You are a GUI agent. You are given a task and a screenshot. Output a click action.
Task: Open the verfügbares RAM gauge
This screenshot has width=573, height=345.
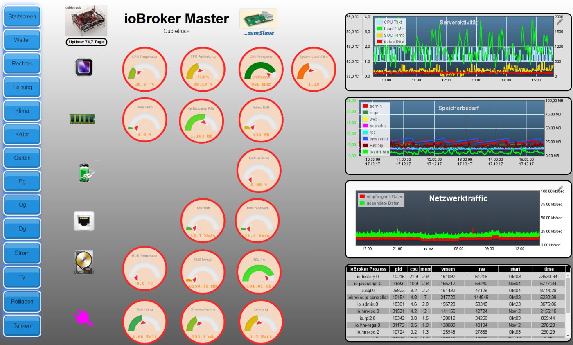tap(201, 121)
